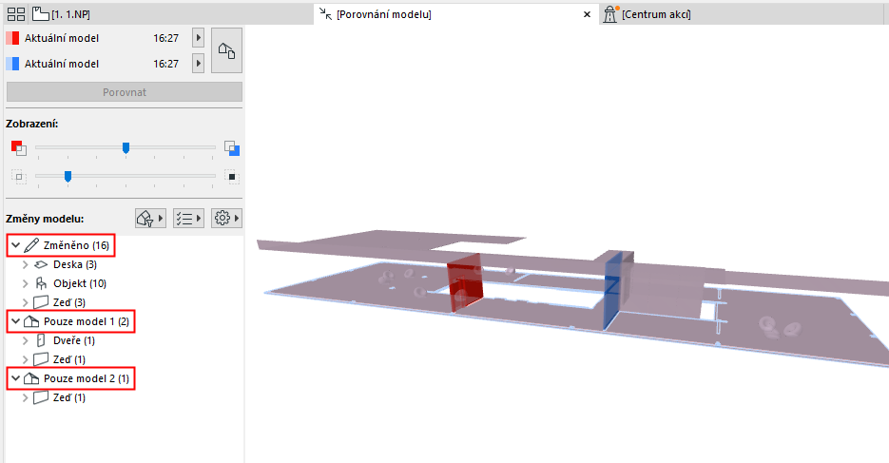Expand the Deska (3) item
889x463 pixels.
coord(25,264)
